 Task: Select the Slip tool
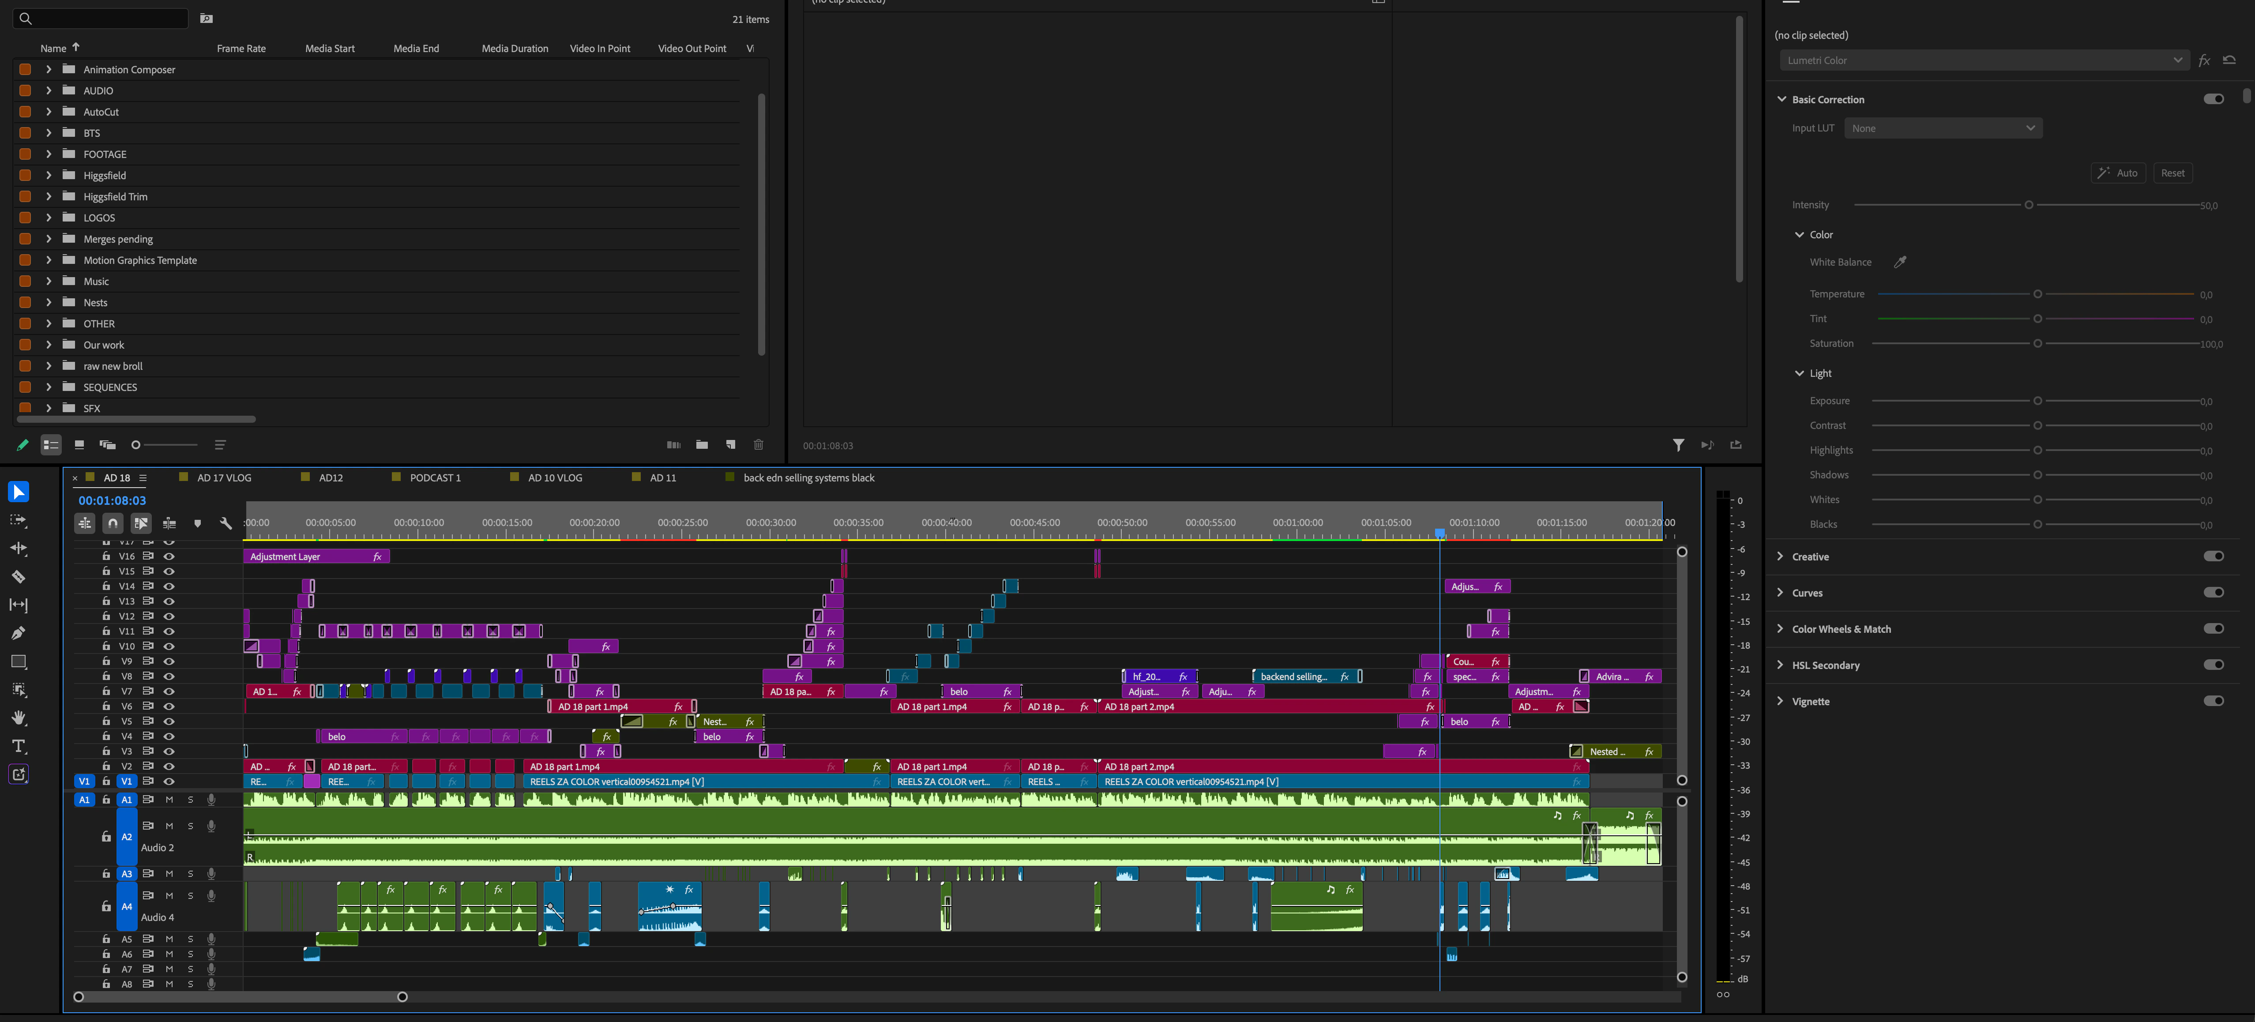tap(19, 605)
